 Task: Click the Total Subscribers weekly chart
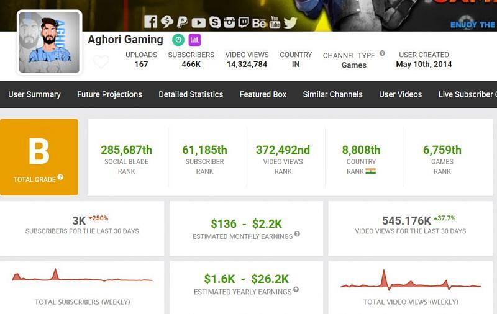[x=82, y=277]
